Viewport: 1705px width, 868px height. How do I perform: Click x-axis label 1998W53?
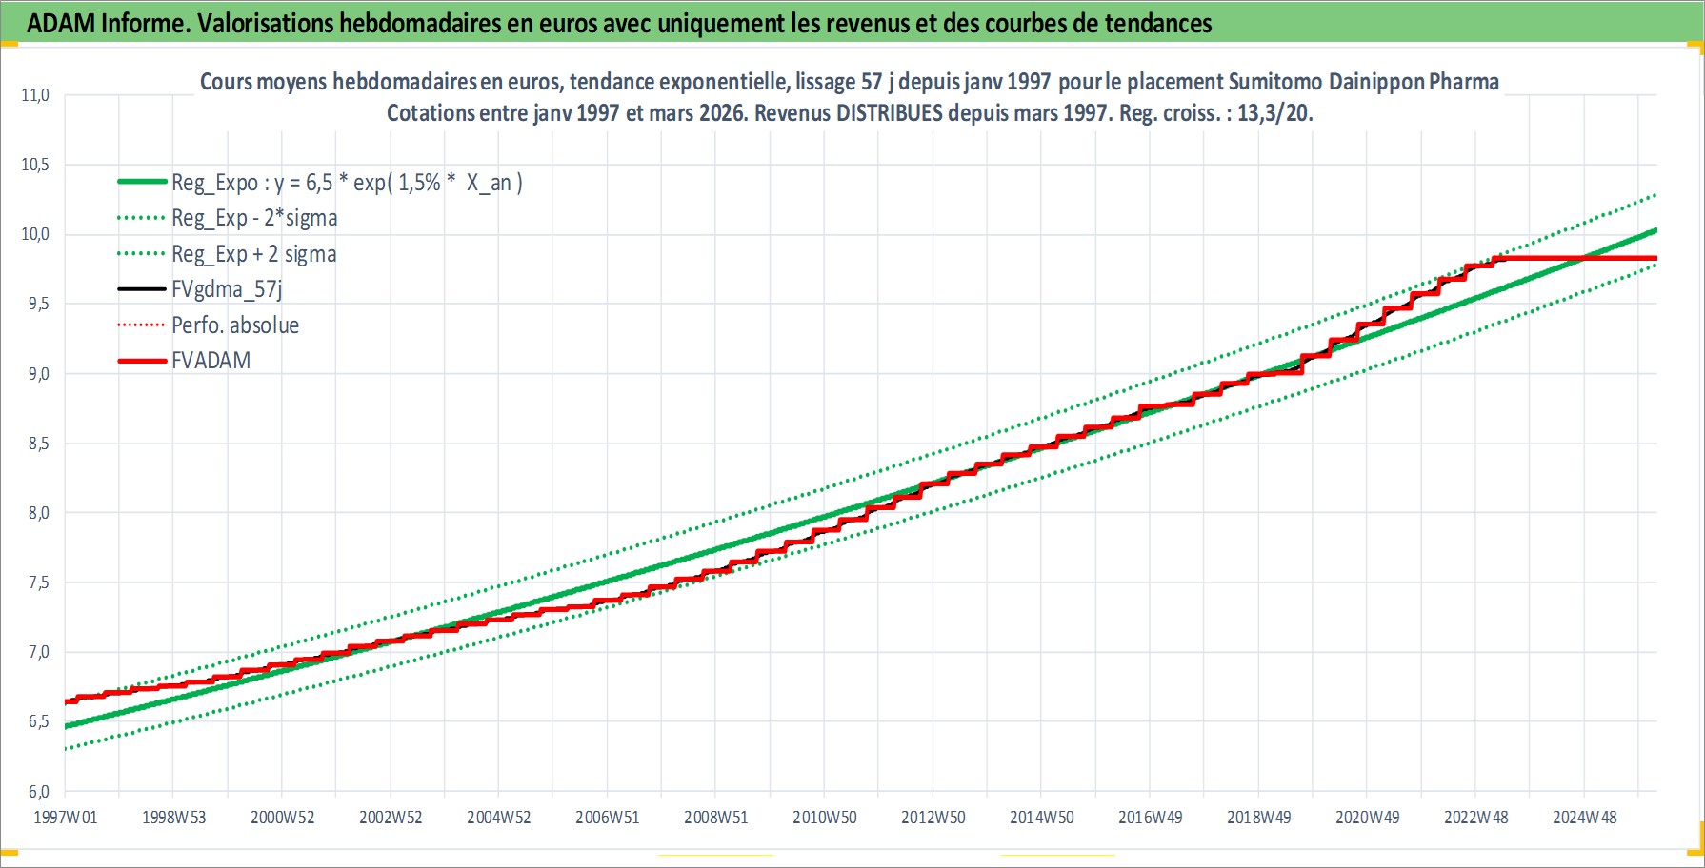tap(173, 818)
